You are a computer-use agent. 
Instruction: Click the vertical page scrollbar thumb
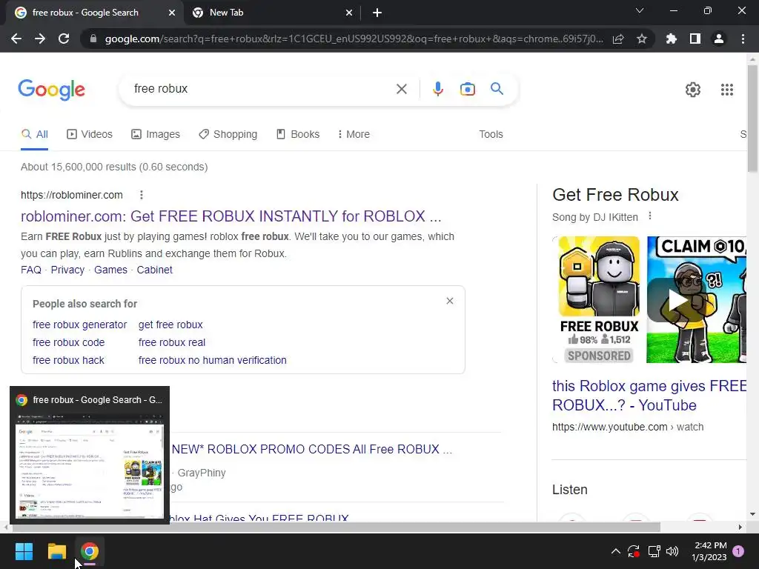pyautogui.click(x=752, y=119)
